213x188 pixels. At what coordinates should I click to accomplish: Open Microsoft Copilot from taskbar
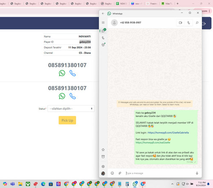coord(5,184)
